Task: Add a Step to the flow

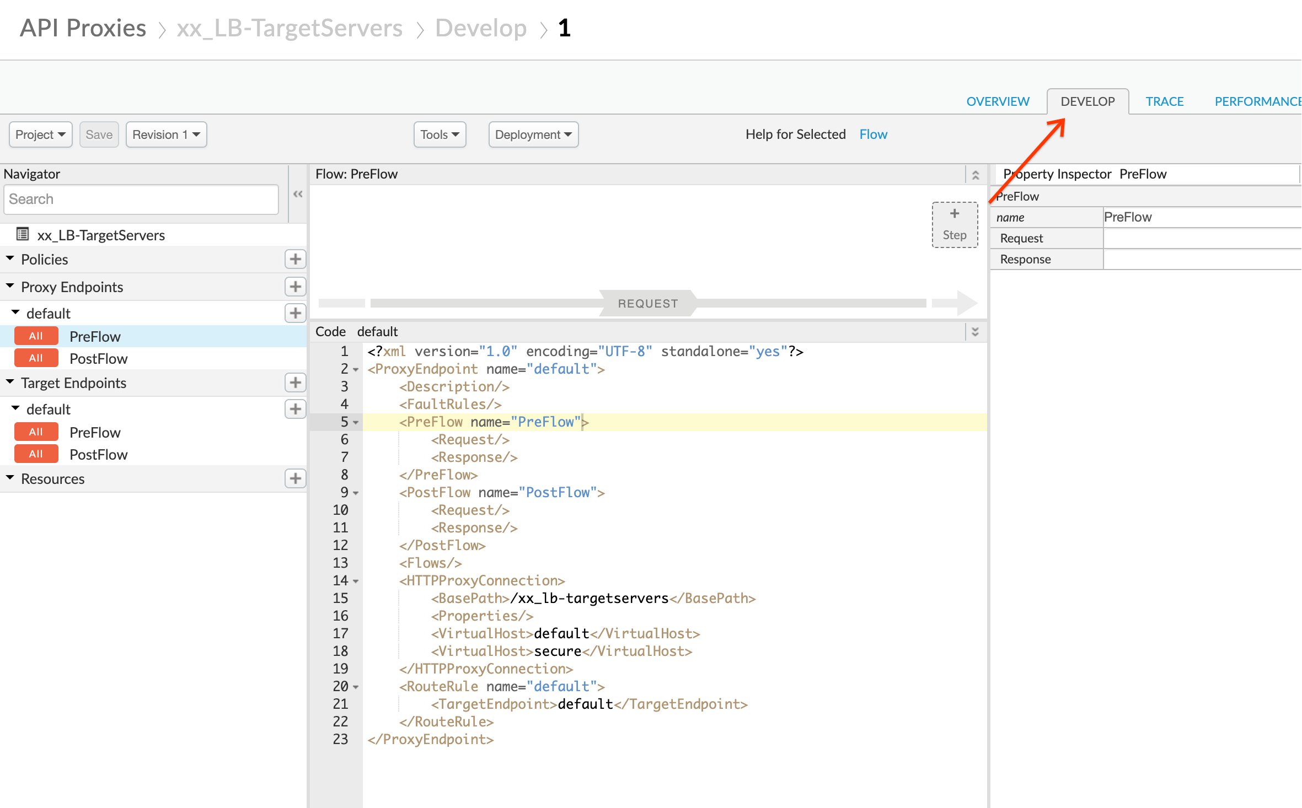Action: click(x=955, y=225)
